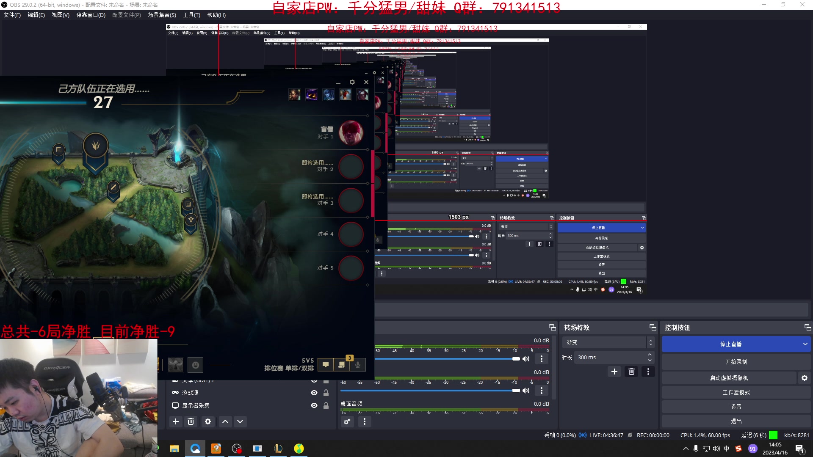Open the system volume tray icon
813x457 pixels.
pyautogui.click(x=716, y=449)
